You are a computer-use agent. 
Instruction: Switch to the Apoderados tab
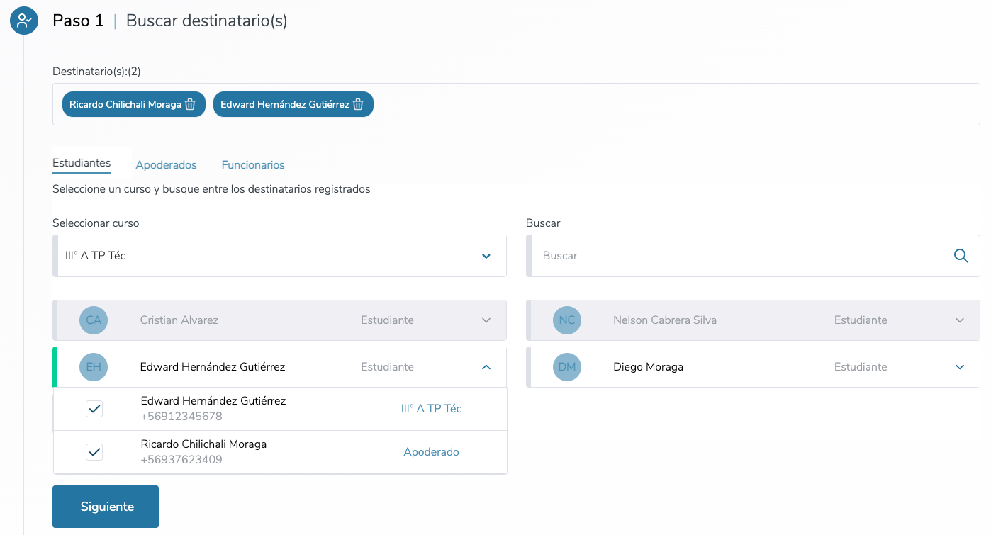pos(166,165)
